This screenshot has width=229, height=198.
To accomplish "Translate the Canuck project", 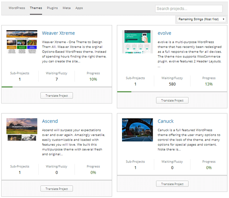I will [172, 184].
